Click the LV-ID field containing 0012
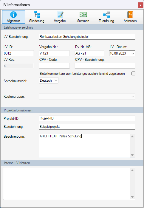Screen dimensions: 144x208 18,53
